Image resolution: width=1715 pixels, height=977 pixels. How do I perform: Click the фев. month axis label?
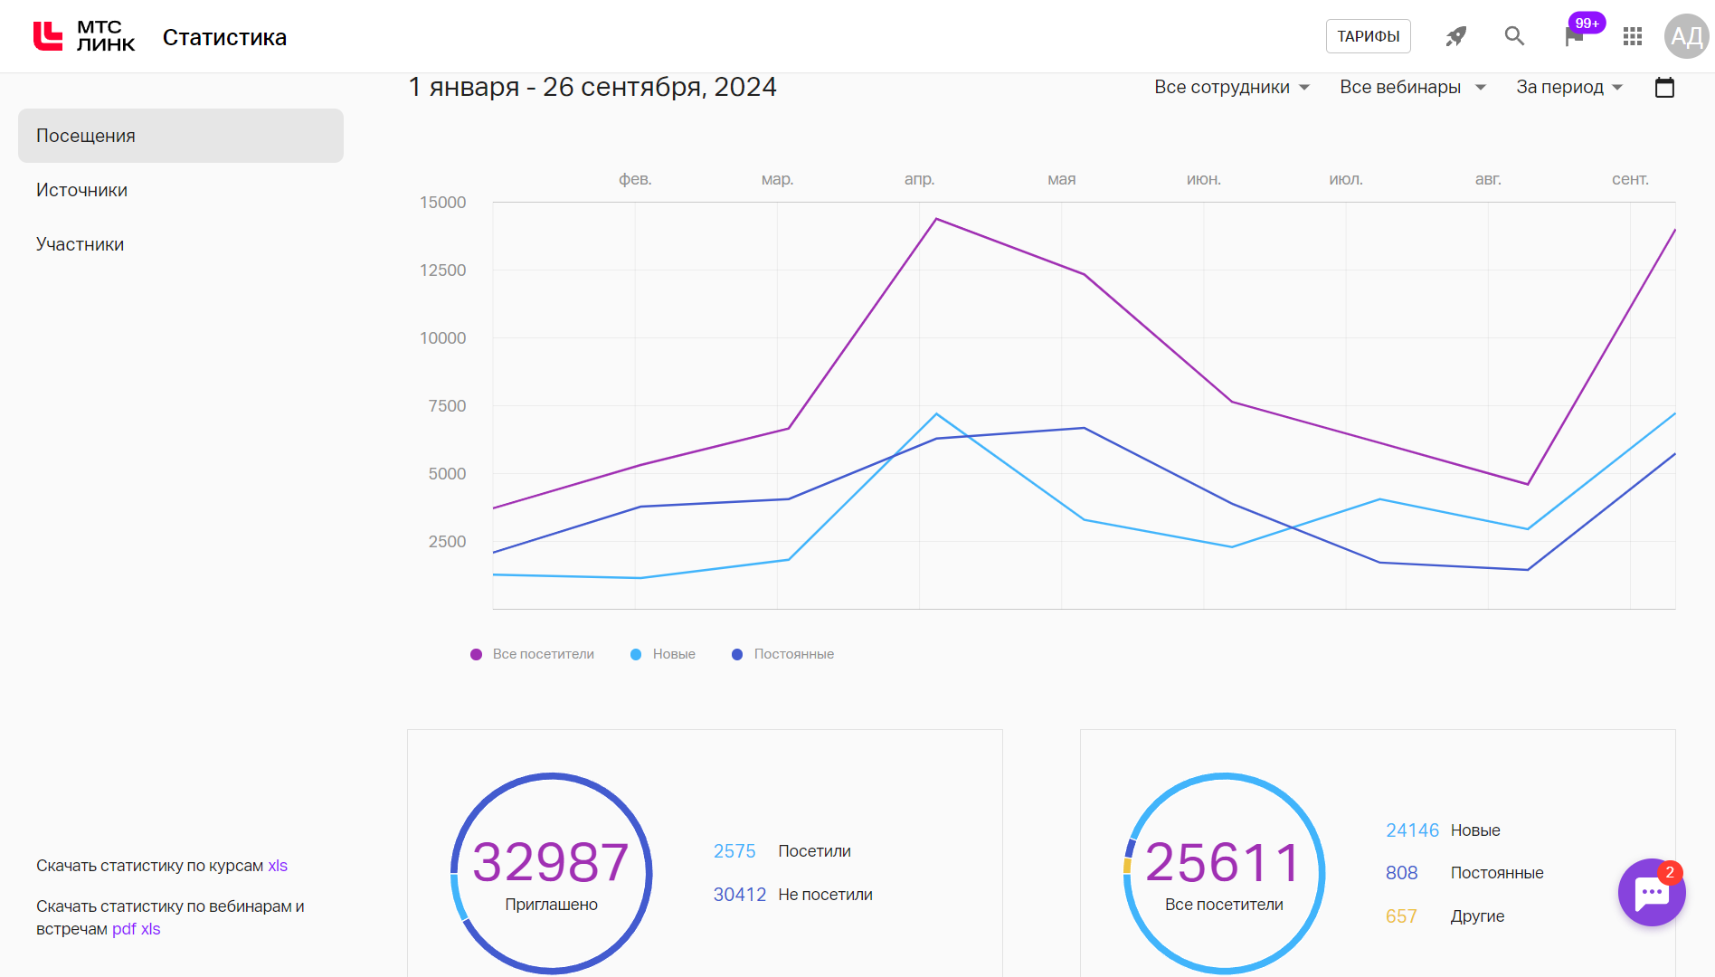(635, 179)
